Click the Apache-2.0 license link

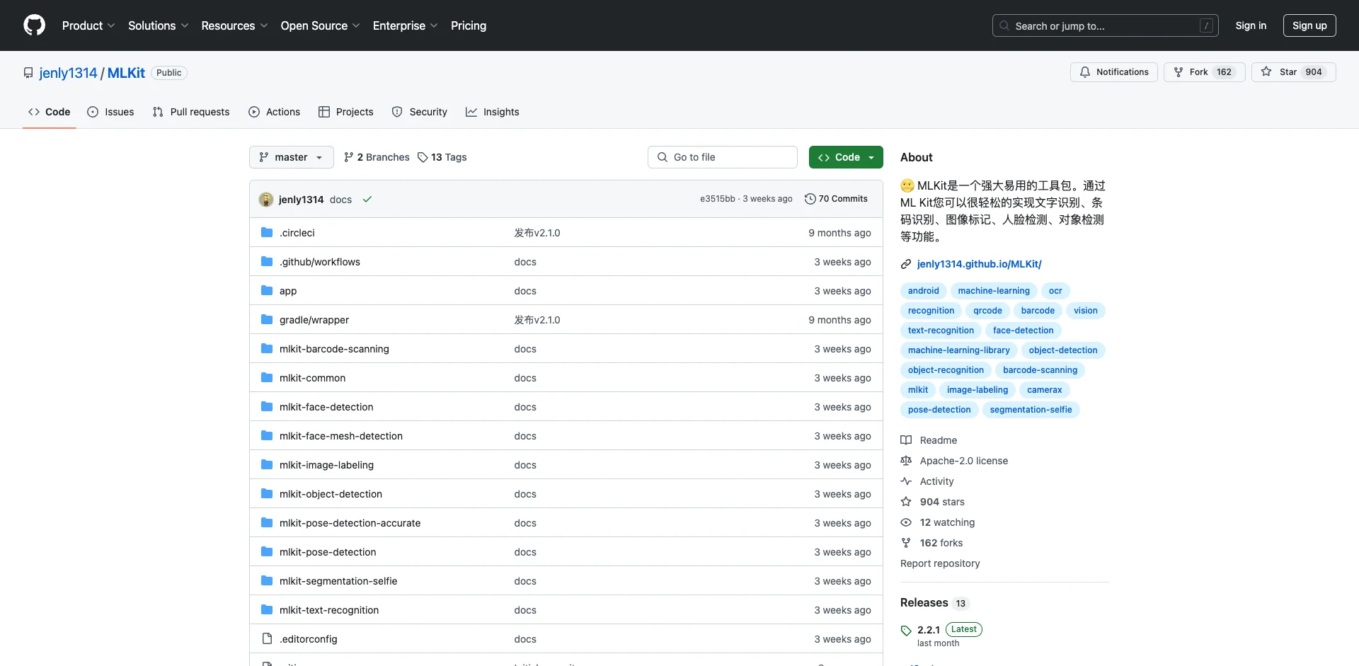click(963, 461)
